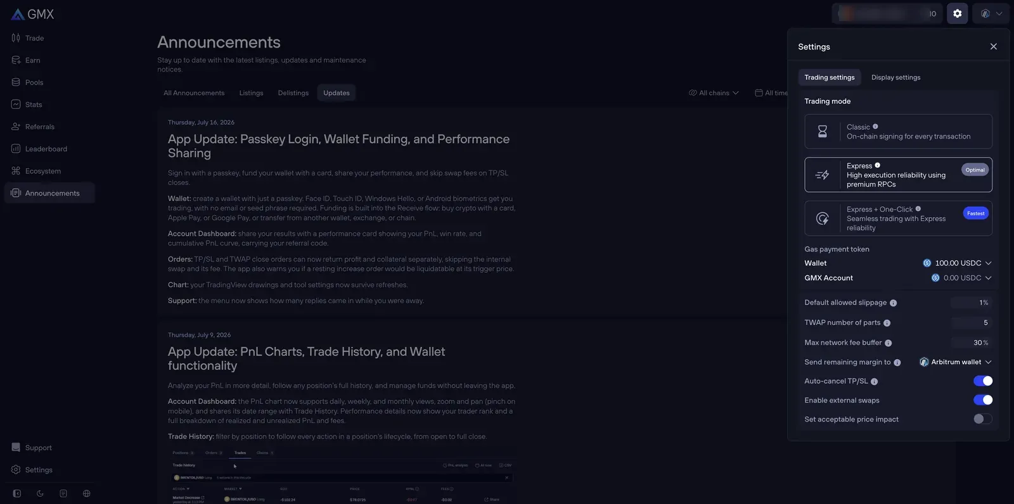This screenshot has width=1014, height=504.
Task: Open the language globe icon
Action: 87,493
